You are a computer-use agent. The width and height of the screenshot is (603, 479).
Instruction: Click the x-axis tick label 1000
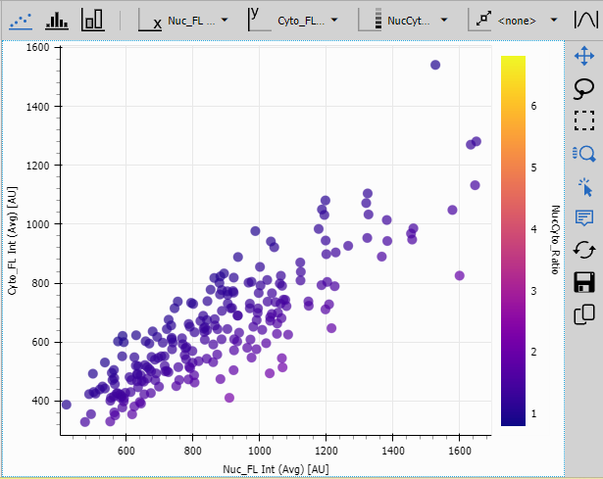click(259, 451)
